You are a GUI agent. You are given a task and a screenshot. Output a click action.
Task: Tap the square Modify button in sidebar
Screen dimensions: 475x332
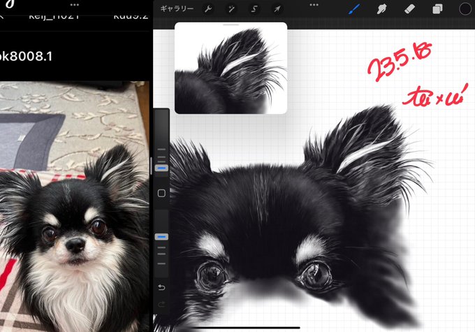(x=161, y=193)
